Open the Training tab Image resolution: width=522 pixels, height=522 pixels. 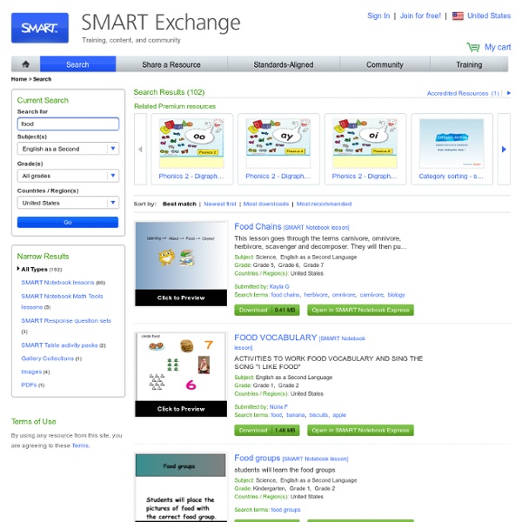tap(469, 64)
